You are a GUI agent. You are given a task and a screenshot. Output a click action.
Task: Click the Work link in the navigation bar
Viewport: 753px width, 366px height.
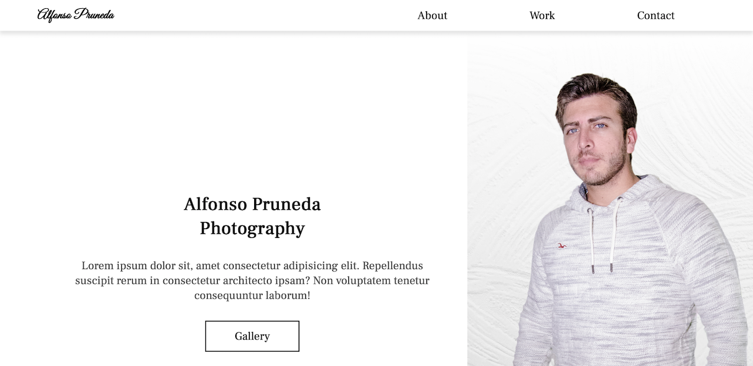(542, 15)
